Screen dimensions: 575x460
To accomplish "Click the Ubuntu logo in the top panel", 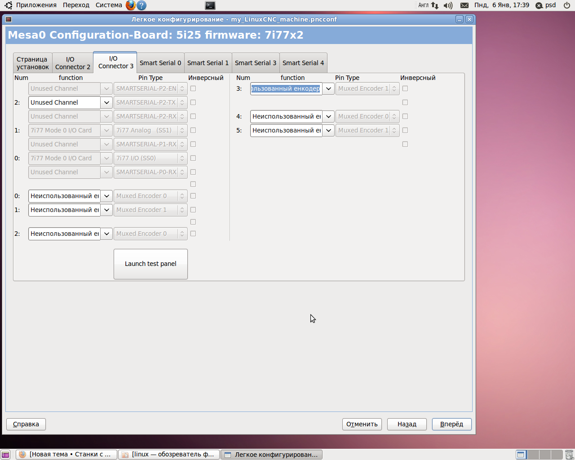I will [9, 5].
